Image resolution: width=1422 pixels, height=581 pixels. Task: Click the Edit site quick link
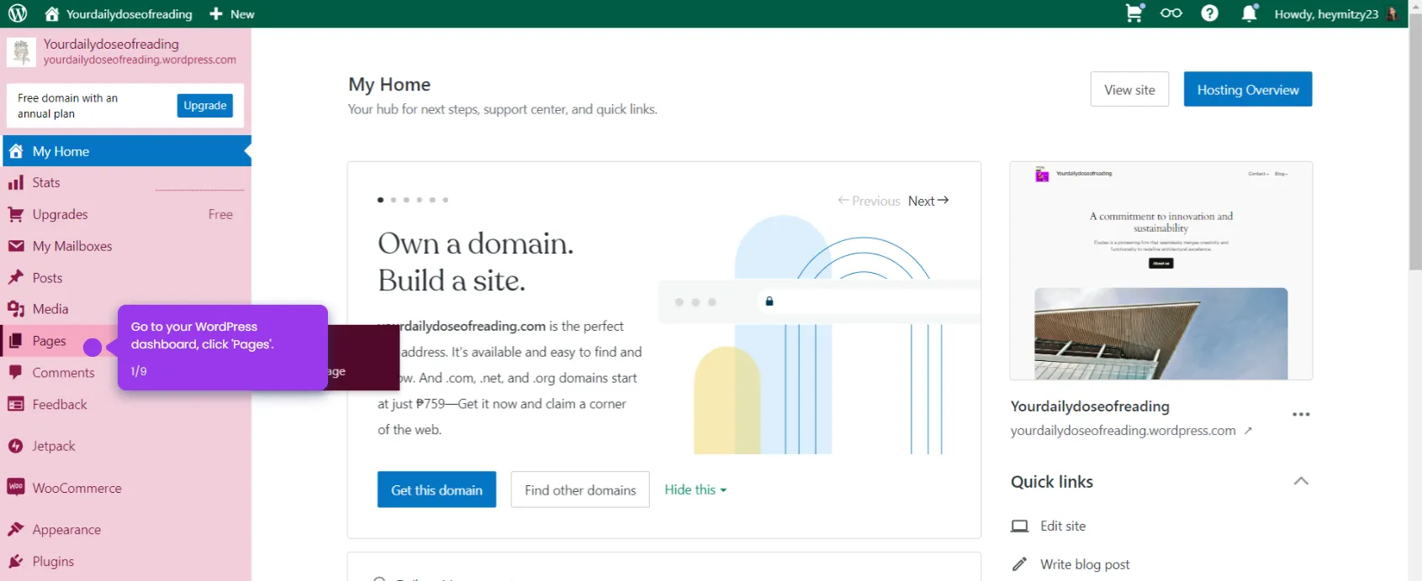[x=1062, y=526]
